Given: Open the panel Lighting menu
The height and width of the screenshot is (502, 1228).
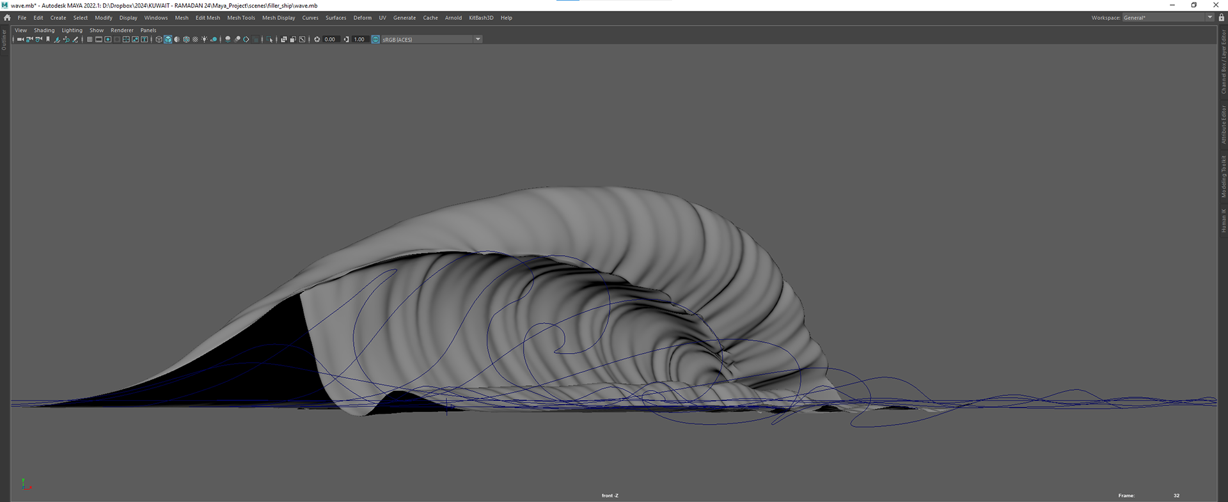Looking at the screenshot, I should pos(72,30).
